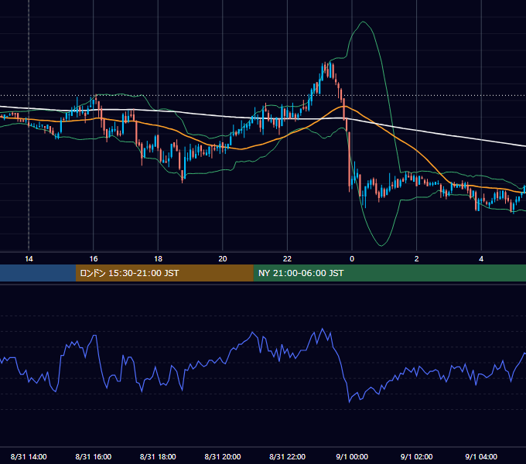Click the hour label 18 on the chart axis
Viewport: 526px width, 464px height.
(x=158, y=259)
